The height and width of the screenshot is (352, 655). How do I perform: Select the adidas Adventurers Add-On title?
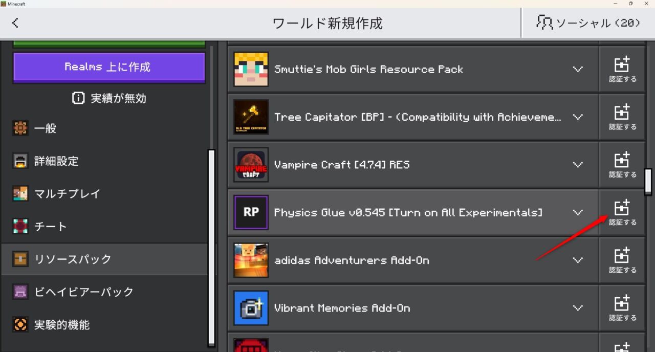[352, 260]
